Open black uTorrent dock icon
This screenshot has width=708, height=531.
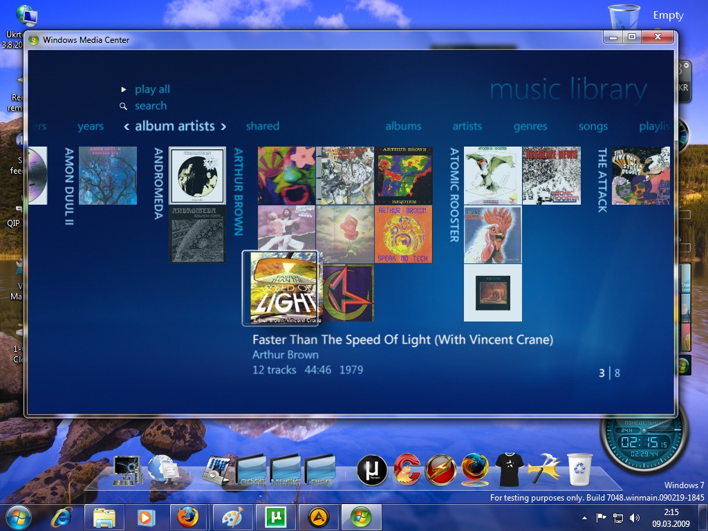(x=372, y=470)
